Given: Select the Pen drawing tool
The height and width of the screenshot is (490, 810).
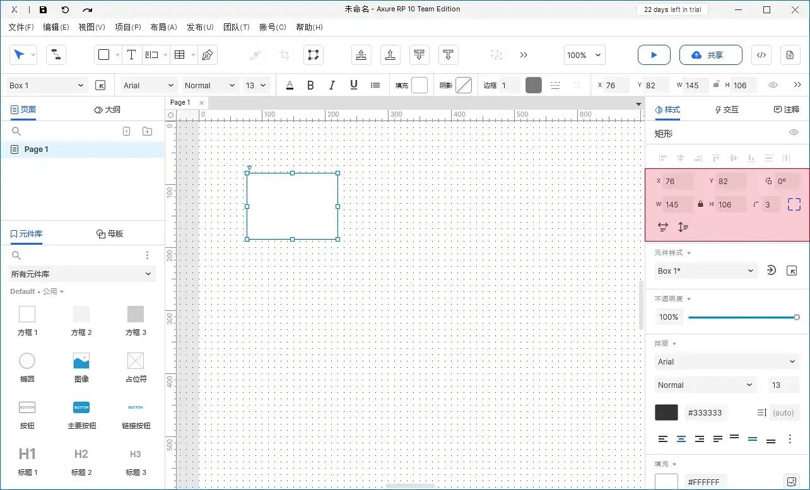Looking at the screenshot, I should (207, 55).
